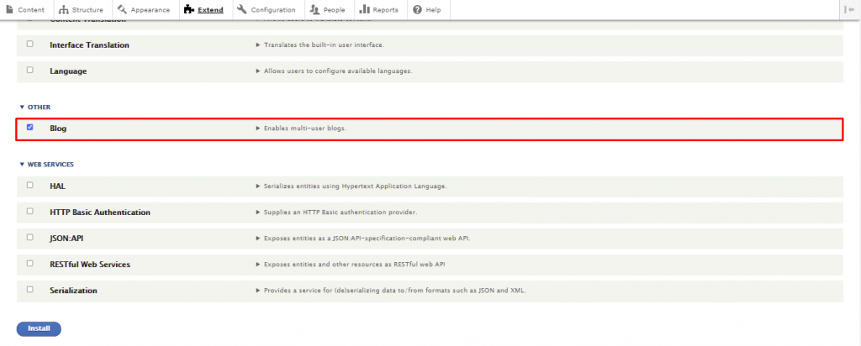
Task: Click the Help question mark icon
Action: (417, 9)
